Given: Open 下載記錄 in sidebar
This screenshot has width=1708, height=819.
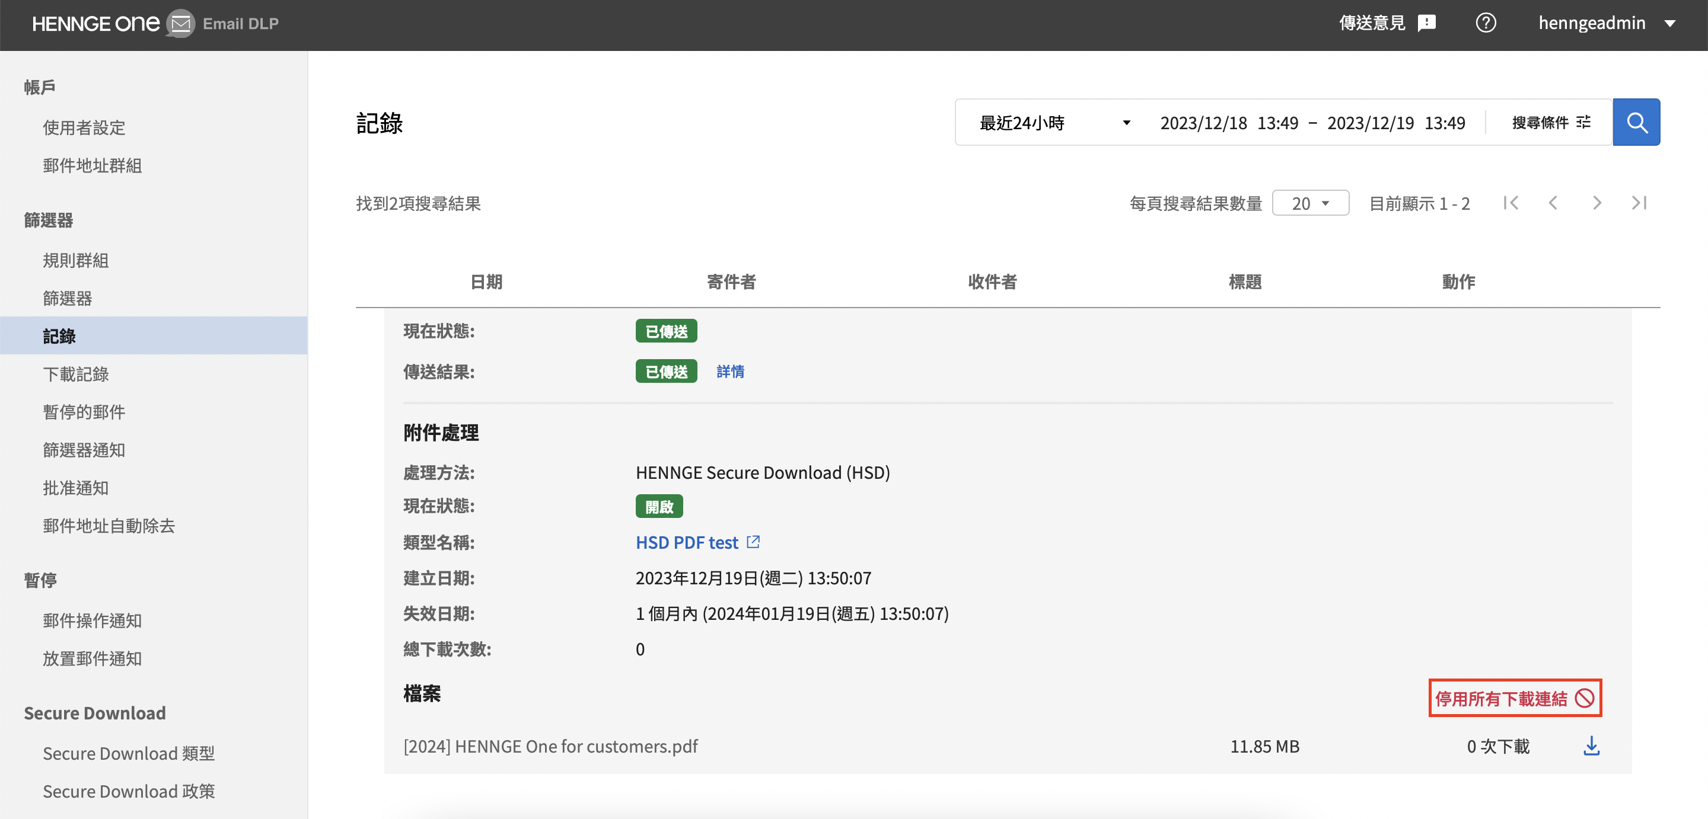Looking at the screenshot, I should click(x=75, y=375).
